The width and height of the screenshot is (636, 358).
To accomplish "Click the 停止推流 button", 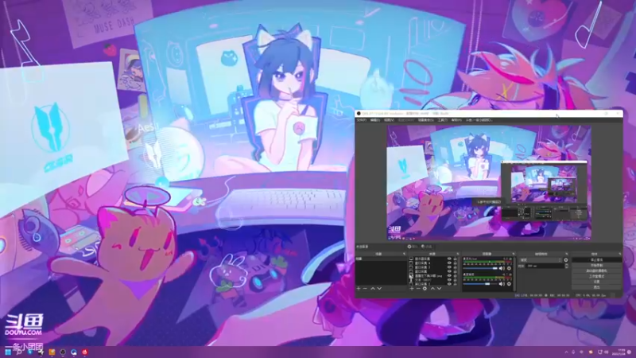I will [597, 260].
